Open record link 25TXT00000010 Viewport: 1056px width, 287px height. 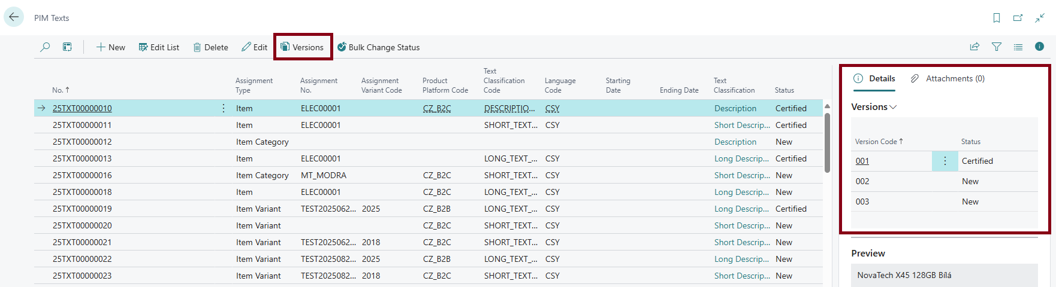point(82,108)
